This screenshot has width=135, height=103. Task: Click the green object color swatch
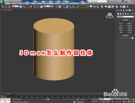[x=133, y=38]
